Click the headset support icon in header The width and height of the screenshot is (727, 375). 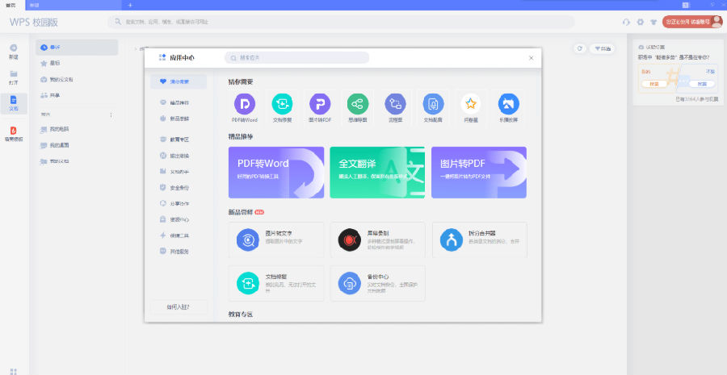pos(626,22)
